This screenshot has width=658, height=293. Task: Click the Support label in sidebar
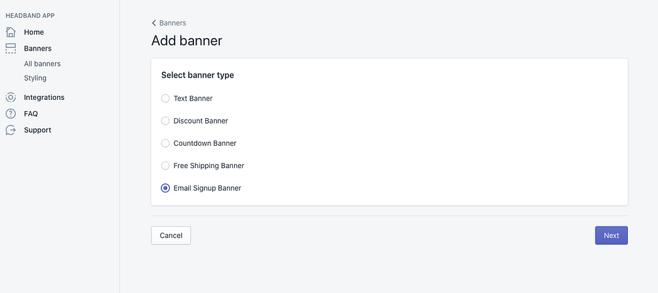coord(38,130)
